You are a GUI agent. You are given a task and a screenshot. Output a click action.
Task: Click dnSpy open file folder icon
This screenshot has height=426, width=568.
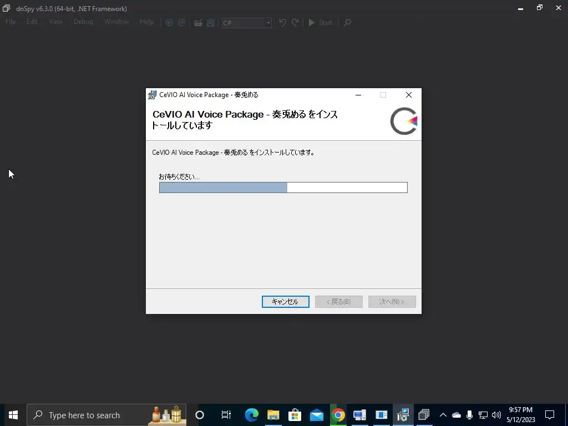coord(198,23)
